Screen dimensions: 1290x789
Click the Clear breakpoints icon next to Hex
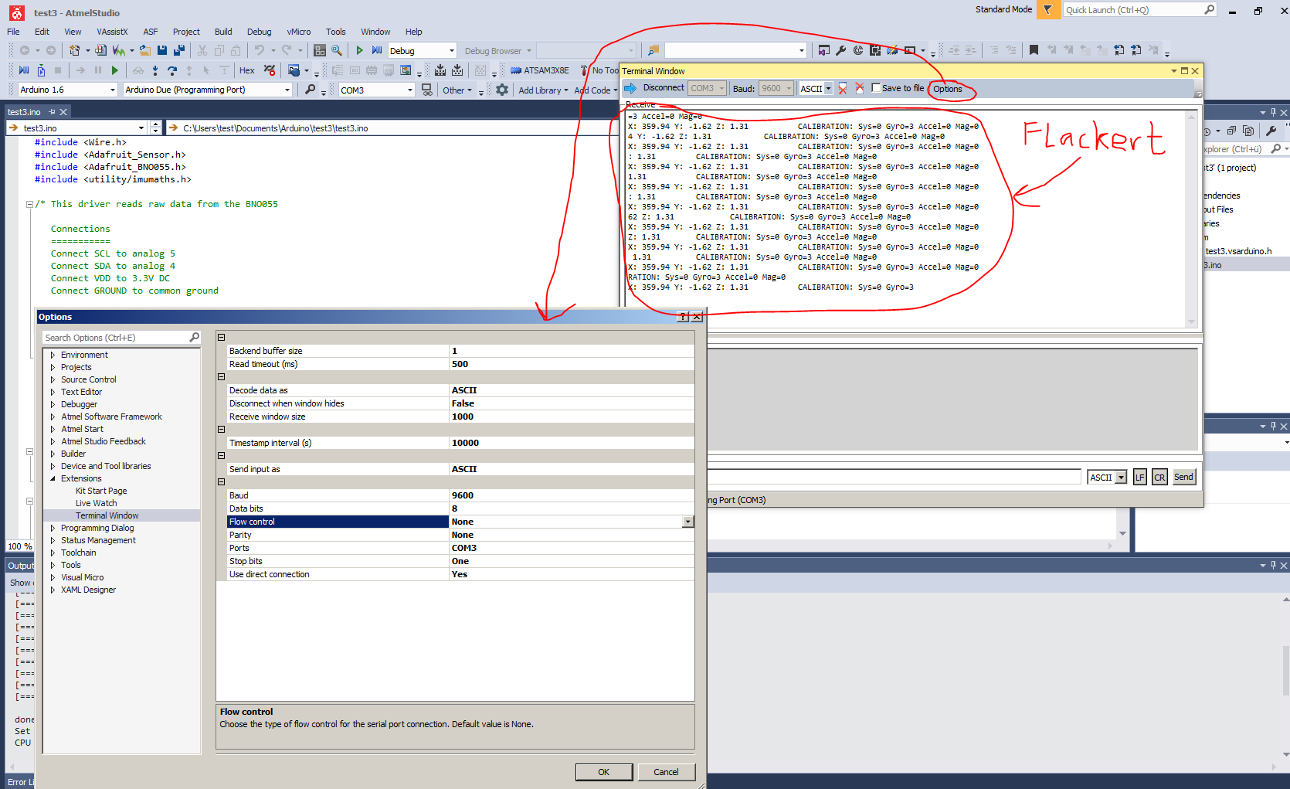point(270,70)
